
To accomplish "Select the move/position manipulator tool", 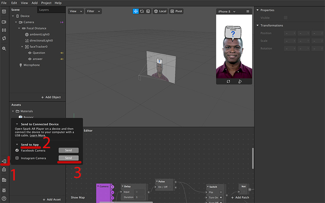I will tap(136, 11).
